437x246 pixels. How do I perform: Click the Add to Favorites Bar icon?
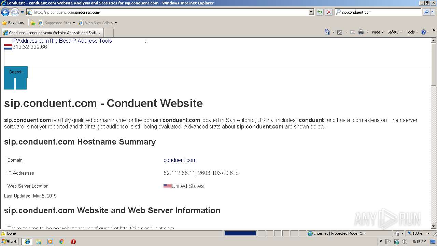(33, 23)
